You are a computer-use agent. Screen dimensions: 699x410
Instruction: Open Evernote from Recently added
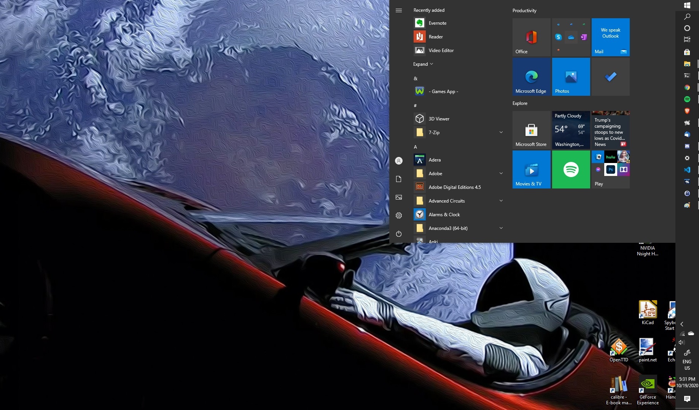click(437, 23)
